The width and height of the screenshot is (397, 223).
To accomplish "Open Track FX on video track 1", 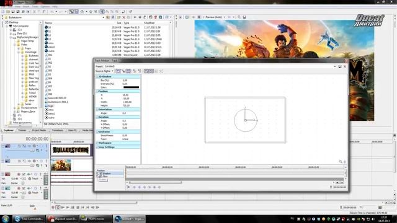I will coord(29,146).
